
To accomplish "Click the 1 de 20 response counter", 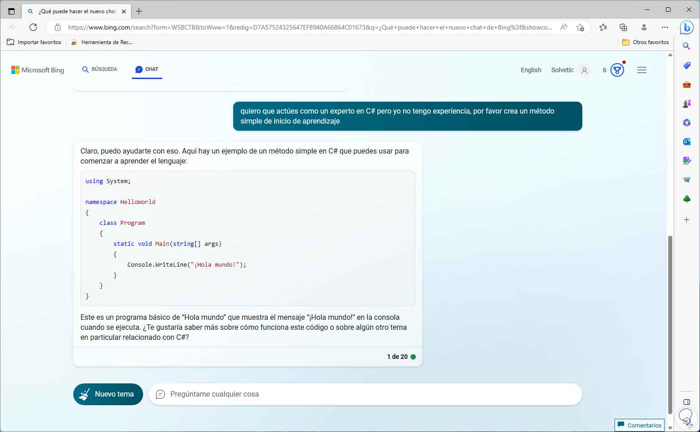I will click(397, 357).
